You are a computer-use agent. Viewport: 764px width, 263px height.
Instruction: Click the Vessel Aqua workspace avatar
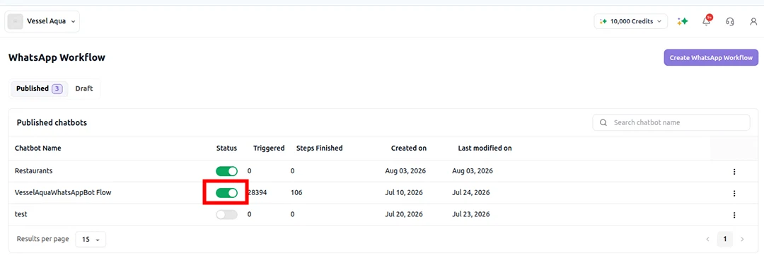tap(15, 21)
